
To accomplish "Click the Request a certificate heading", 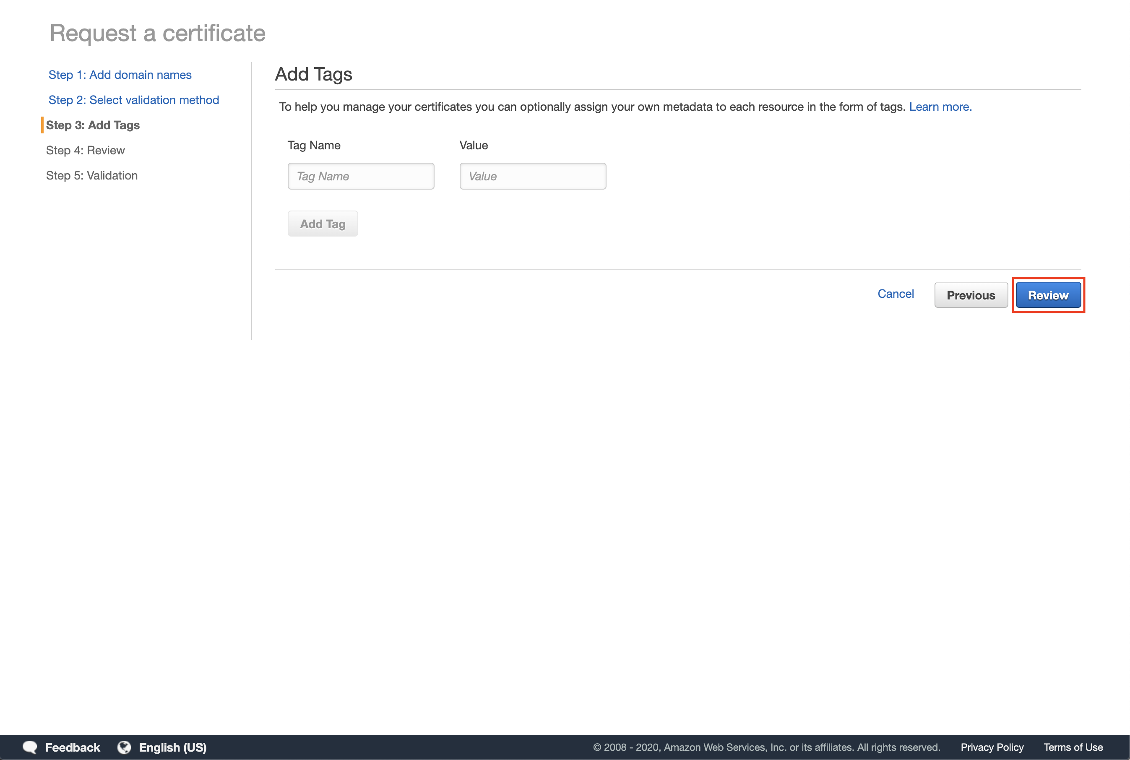I will point(158,33).
